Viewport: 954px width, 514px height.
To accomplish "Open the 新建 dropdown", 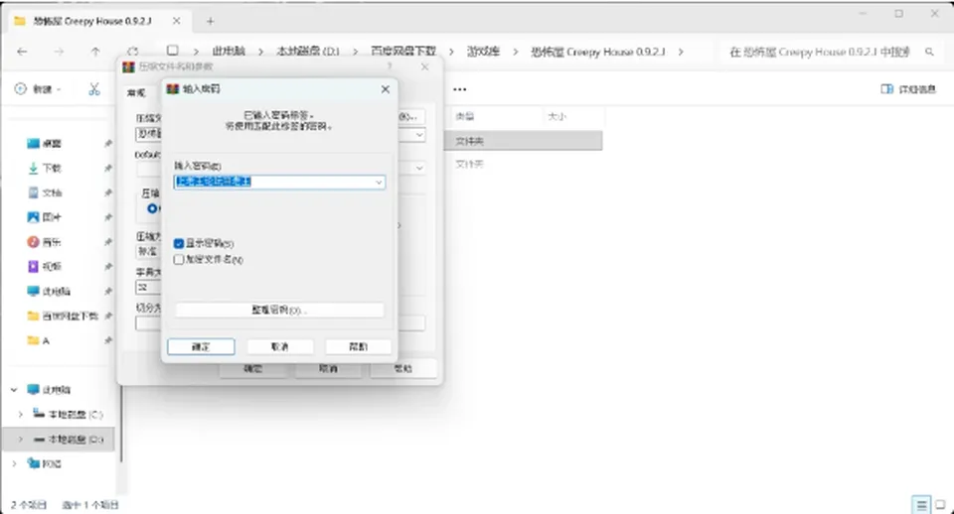I will (38, 89).
